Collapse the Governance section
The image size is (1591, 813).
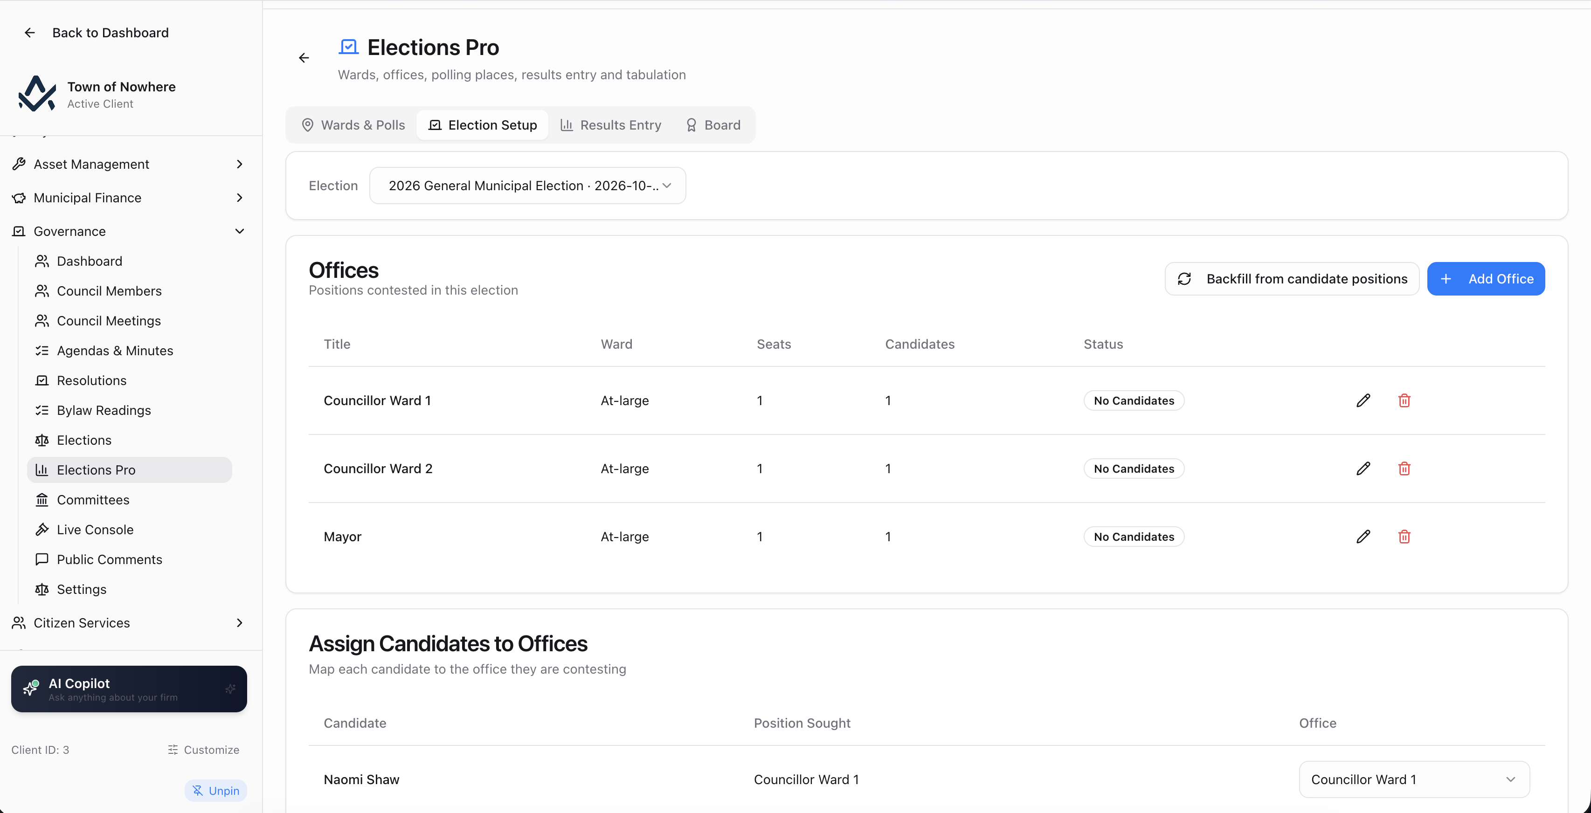(129, 232)
